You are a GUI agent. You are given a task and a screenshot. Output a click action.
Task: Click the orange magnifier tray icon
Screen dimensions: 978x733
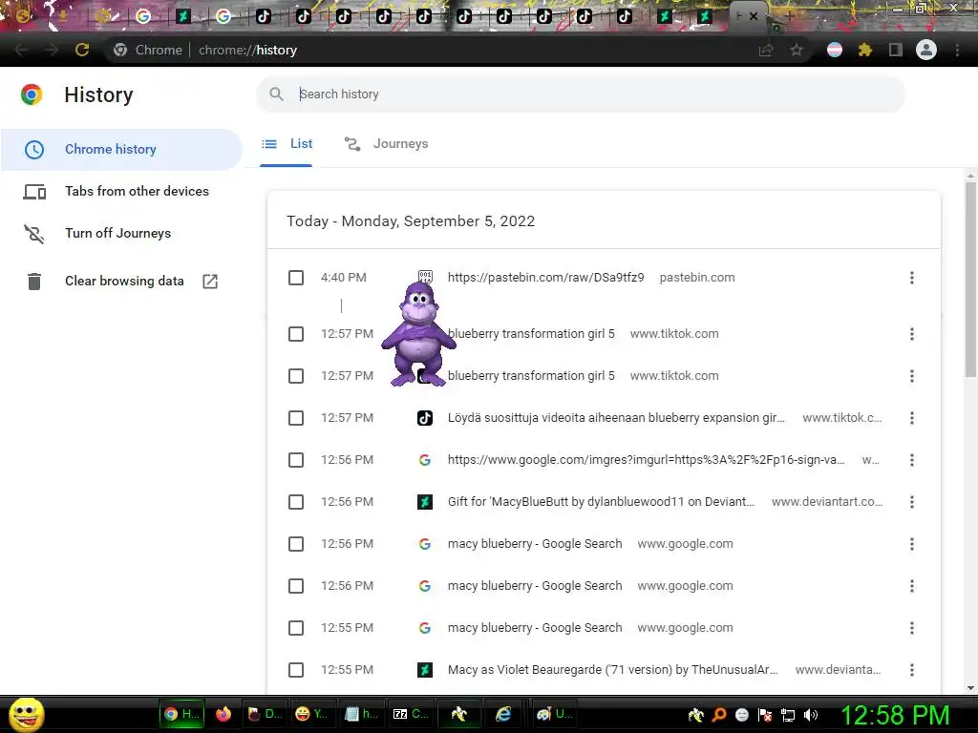point(719,715)
